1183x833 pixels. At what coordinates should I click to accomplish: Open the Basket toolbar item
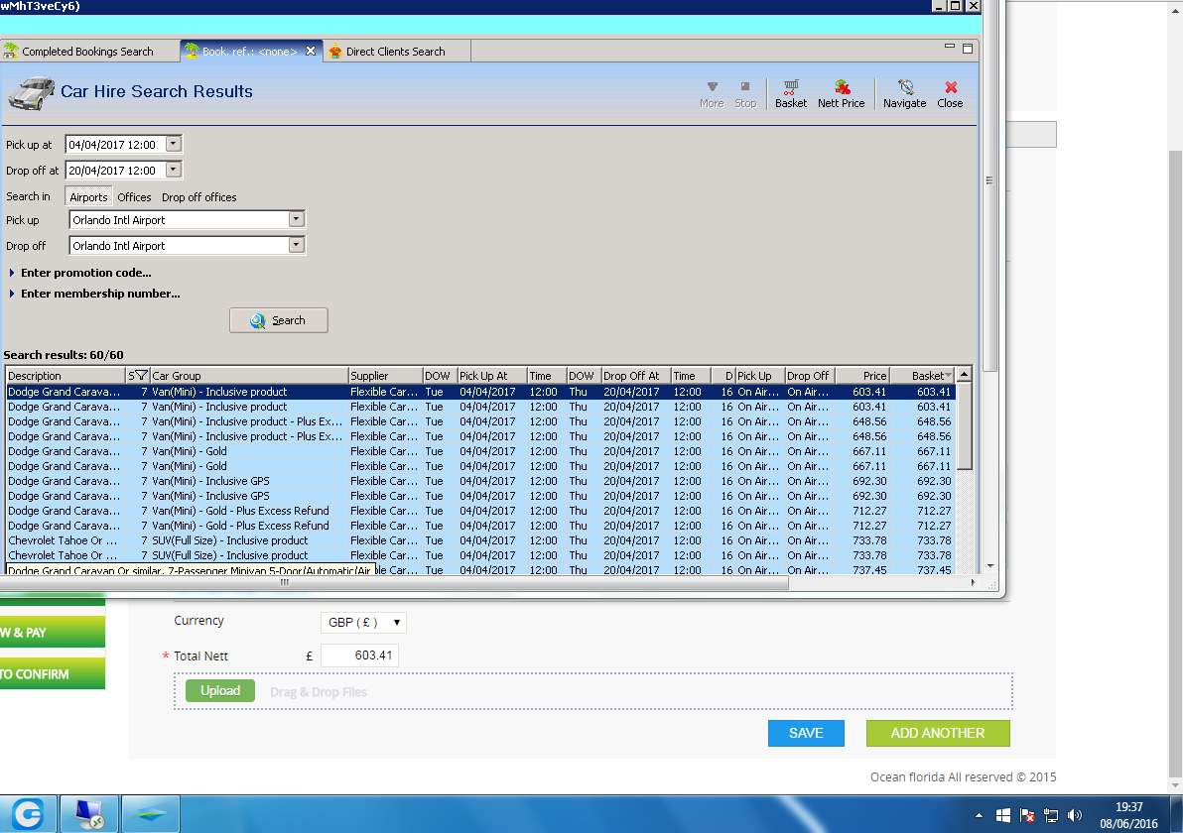click(790, 94)
